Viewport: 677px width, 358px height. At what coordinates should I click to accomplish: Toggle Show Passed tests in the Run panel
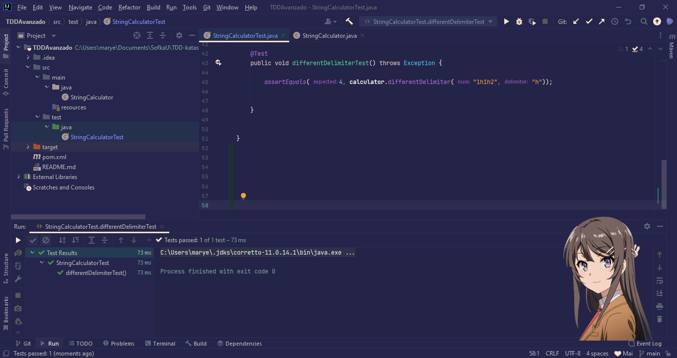tap(33, 240)
